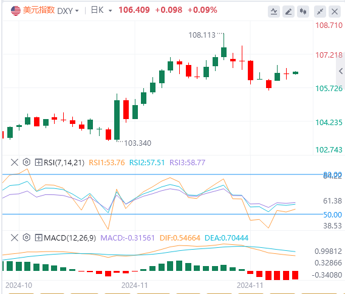Remove the RSI indicator panel
The height and width of the screenshot is (294, 345).
(15, 162)
